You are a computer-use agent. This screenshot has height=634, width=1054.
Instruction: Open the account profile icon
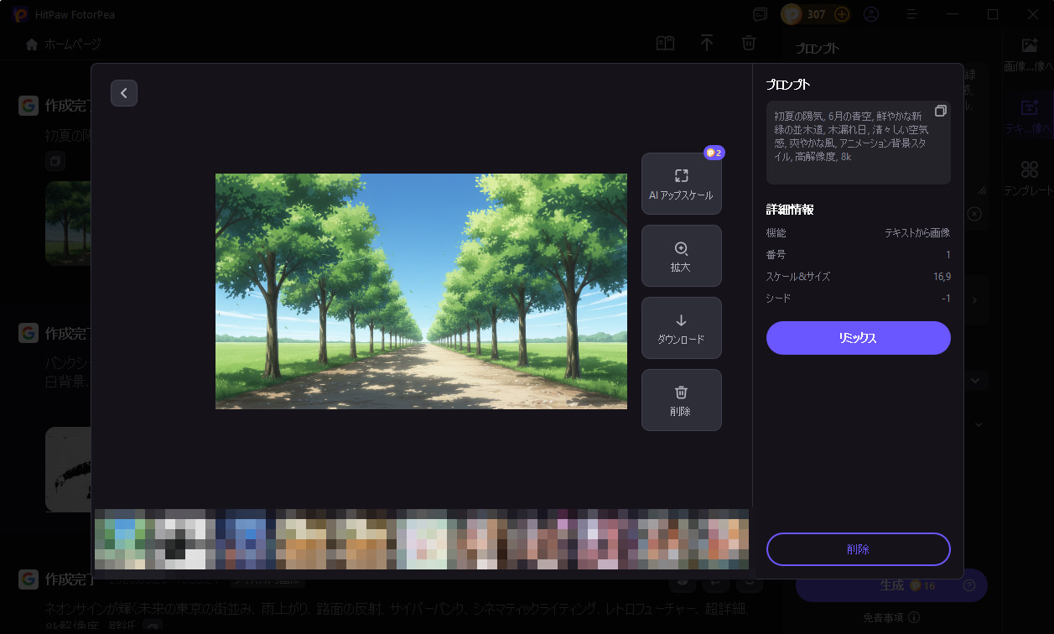tap(870, 14)
